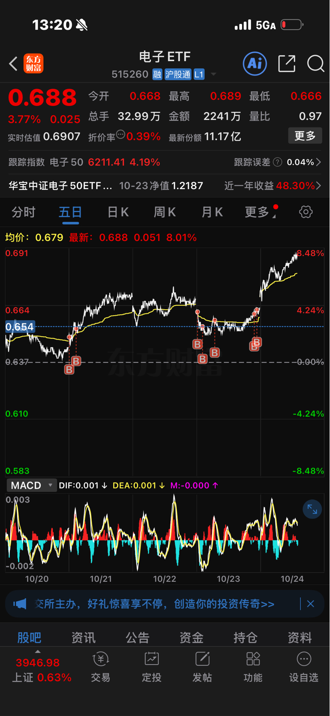The height and width of the screenshot is (716, 330).
Task: Open 华宝中证电子50ETF fund info
Action: pos(61,186)
